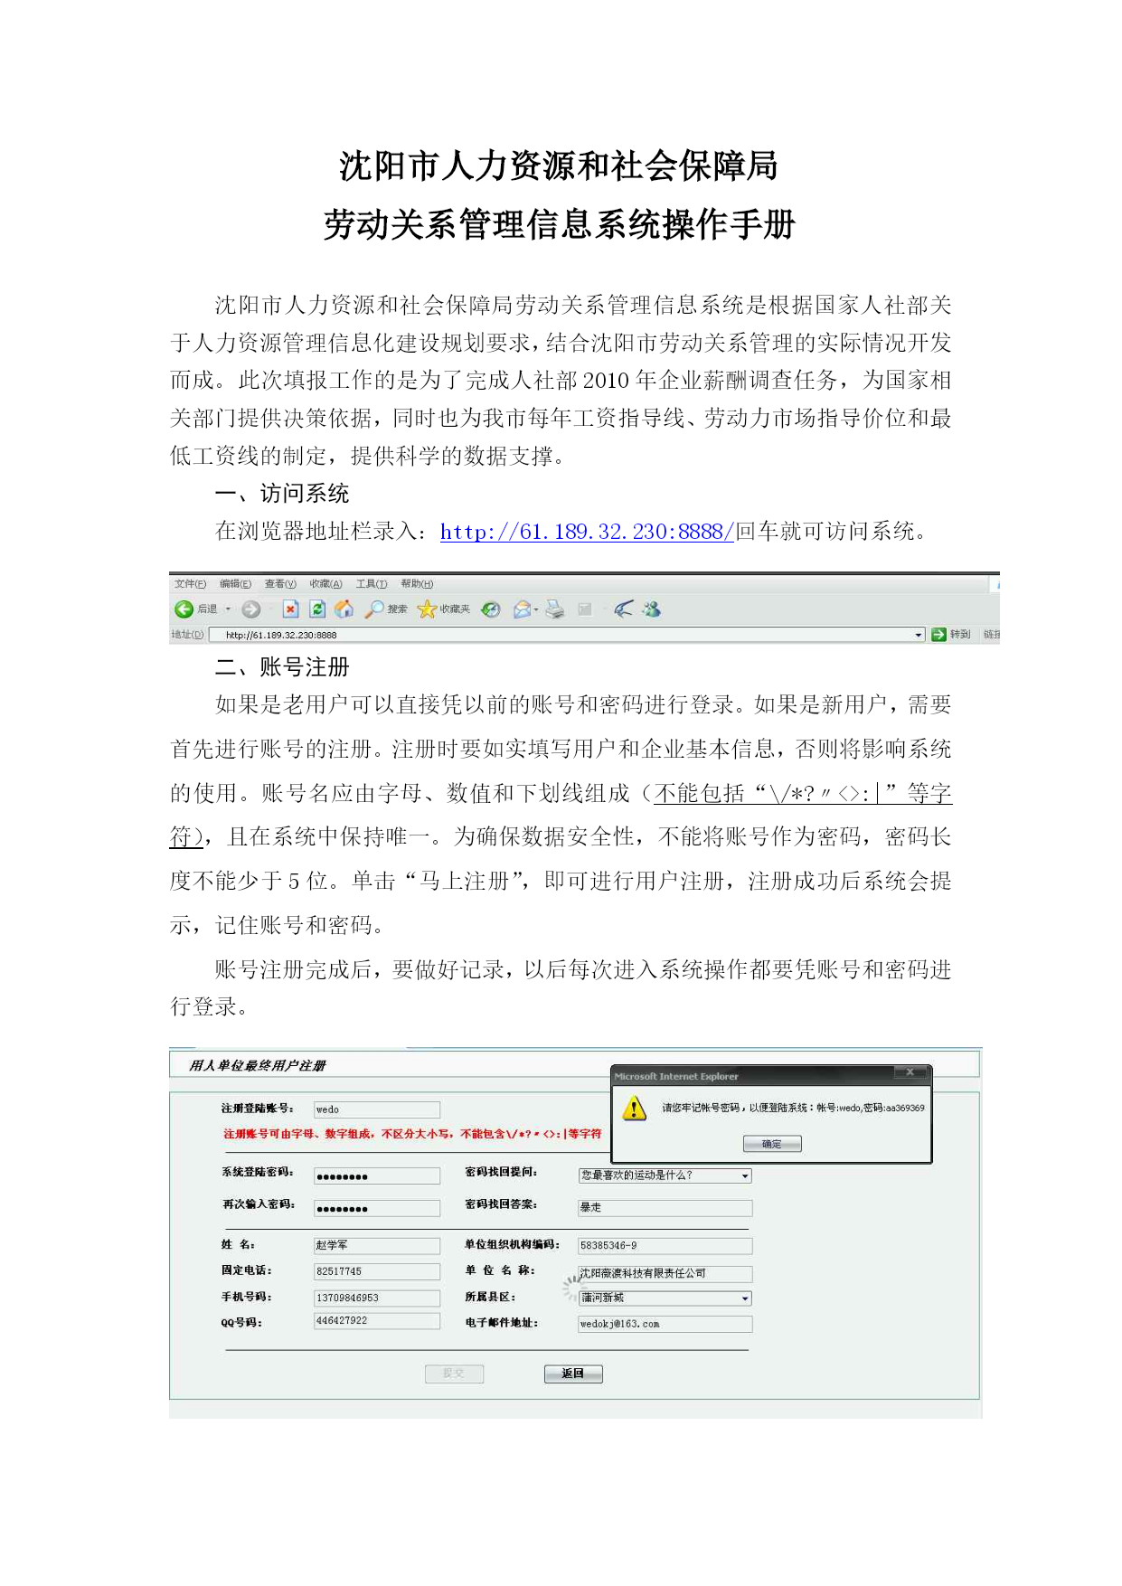
Task: Click the title 劳动关系管理信息系统操作手册
Action: tap(560, 224)
